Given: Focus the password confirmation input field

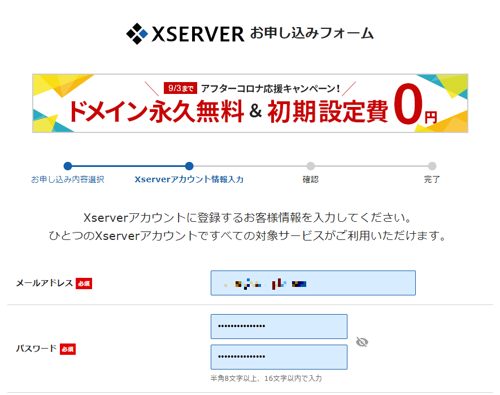Looking at the screenshot, I should pyautogui.click(x=279, y=357).
